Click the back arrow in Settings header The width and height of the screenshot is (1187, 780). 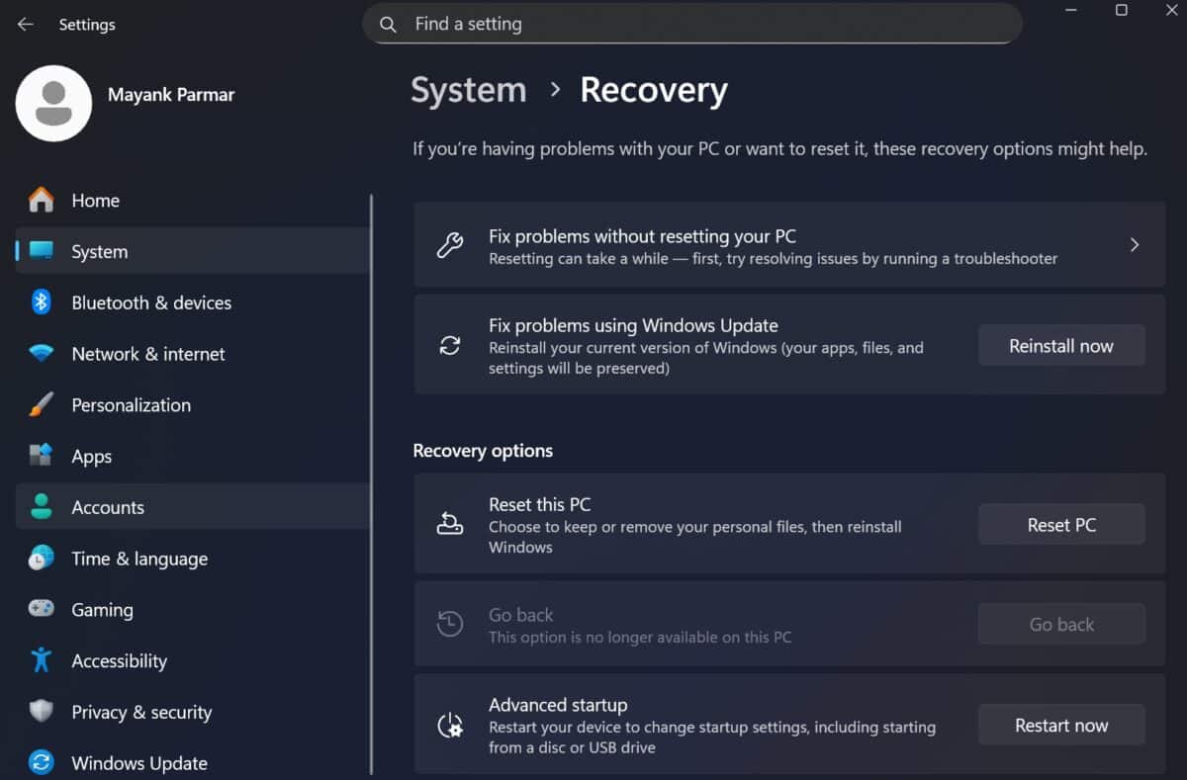[x=26, y=25]
